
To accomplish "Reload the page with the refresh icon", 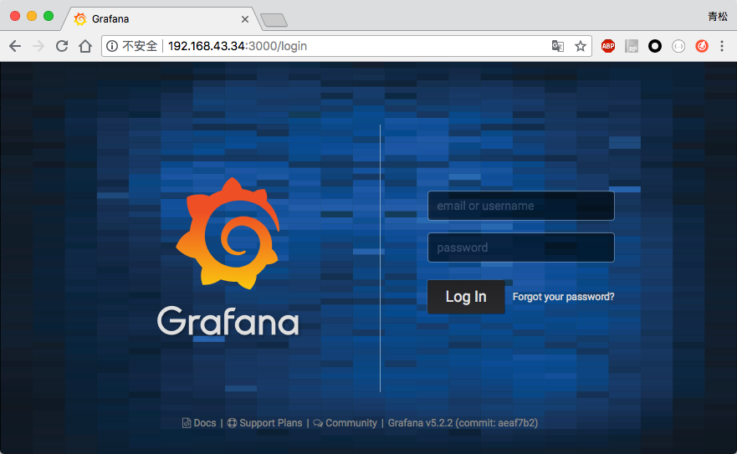I will coord(62,46).
